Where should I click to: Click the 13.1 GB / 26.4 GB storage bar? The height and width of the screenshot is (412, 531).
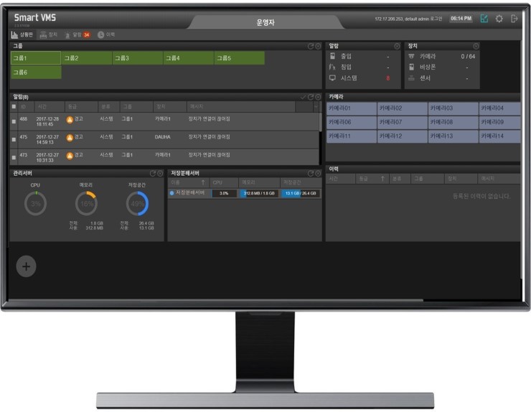[x=301, y=193]
